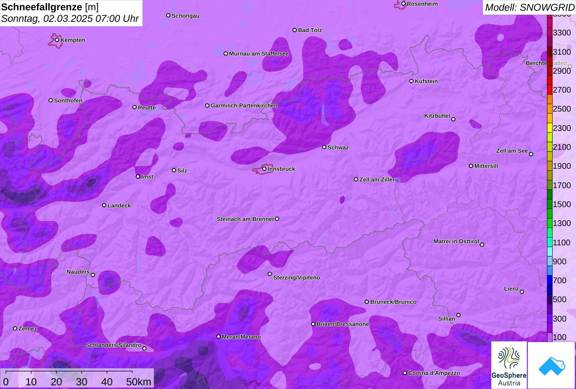Select the Kempten marker dot
576x389 pixels.
[x=57, y=40]
